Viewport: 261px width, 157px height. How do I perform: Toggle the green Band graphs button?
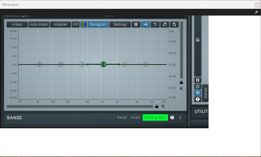click(x=155, y=117)
